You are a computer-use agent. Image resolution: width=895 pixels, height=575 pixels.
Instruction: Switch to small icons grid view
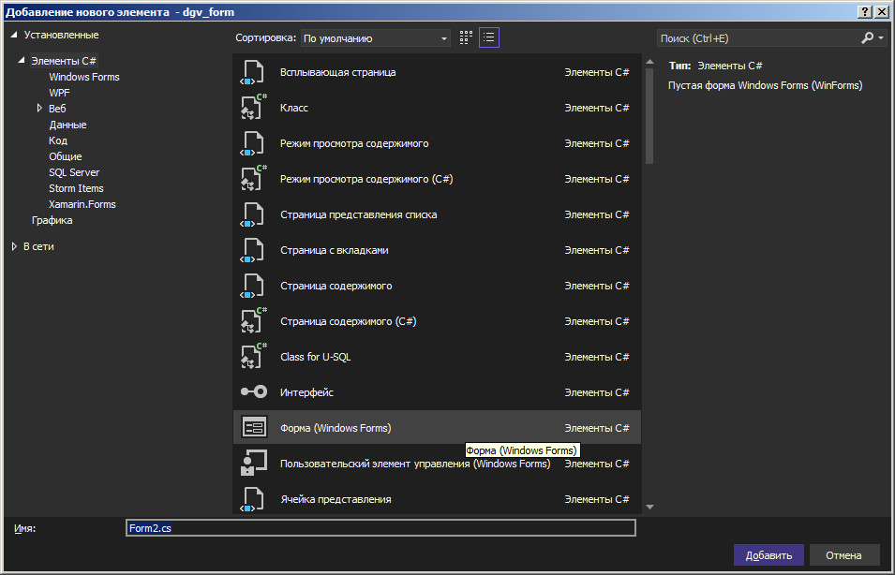point(466,37)
